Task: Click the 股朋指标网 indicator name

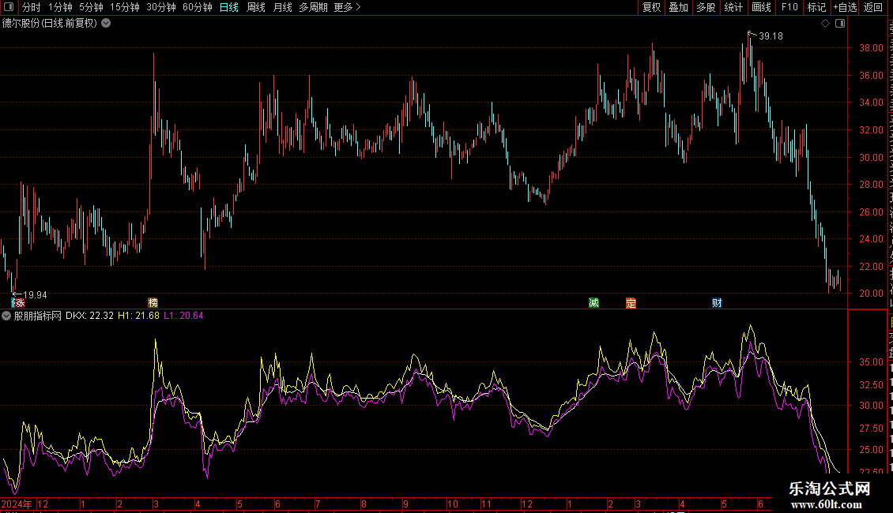Action: pos(38,316)
